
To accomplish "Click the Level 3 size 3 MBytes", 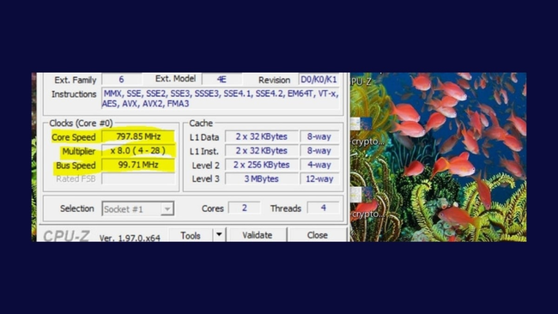I will pos(261,178).
